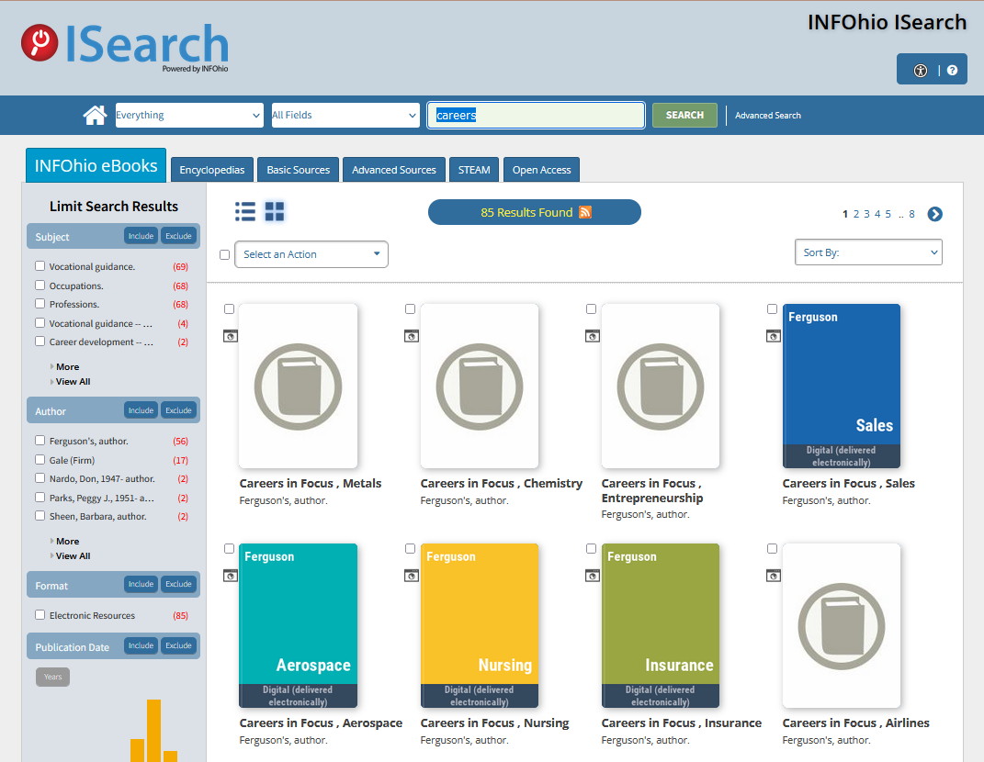Expand View All under Subject filters

coord(73,381)
